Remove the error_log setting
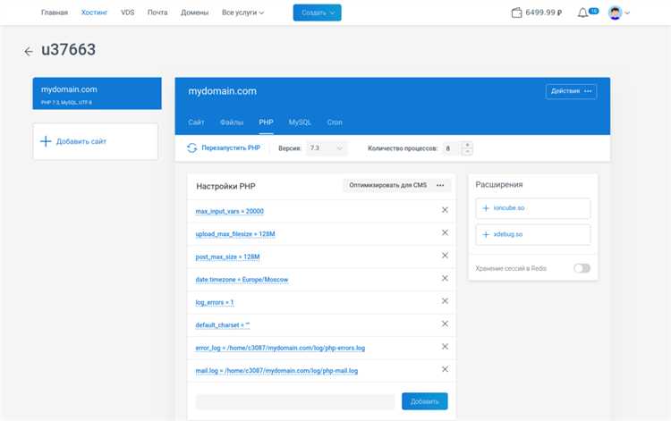 (445, 346)
